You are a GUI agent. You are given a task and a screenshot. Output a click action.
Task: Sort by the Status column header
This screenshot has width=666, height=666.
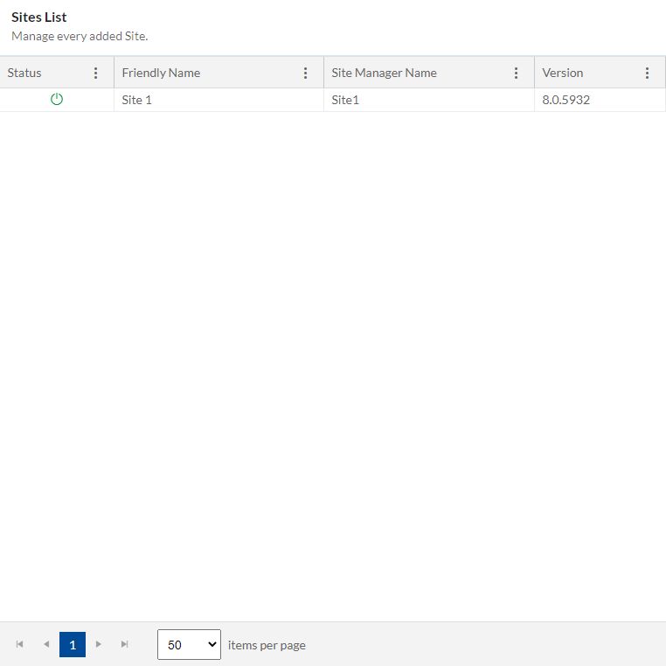click(24, 74)
